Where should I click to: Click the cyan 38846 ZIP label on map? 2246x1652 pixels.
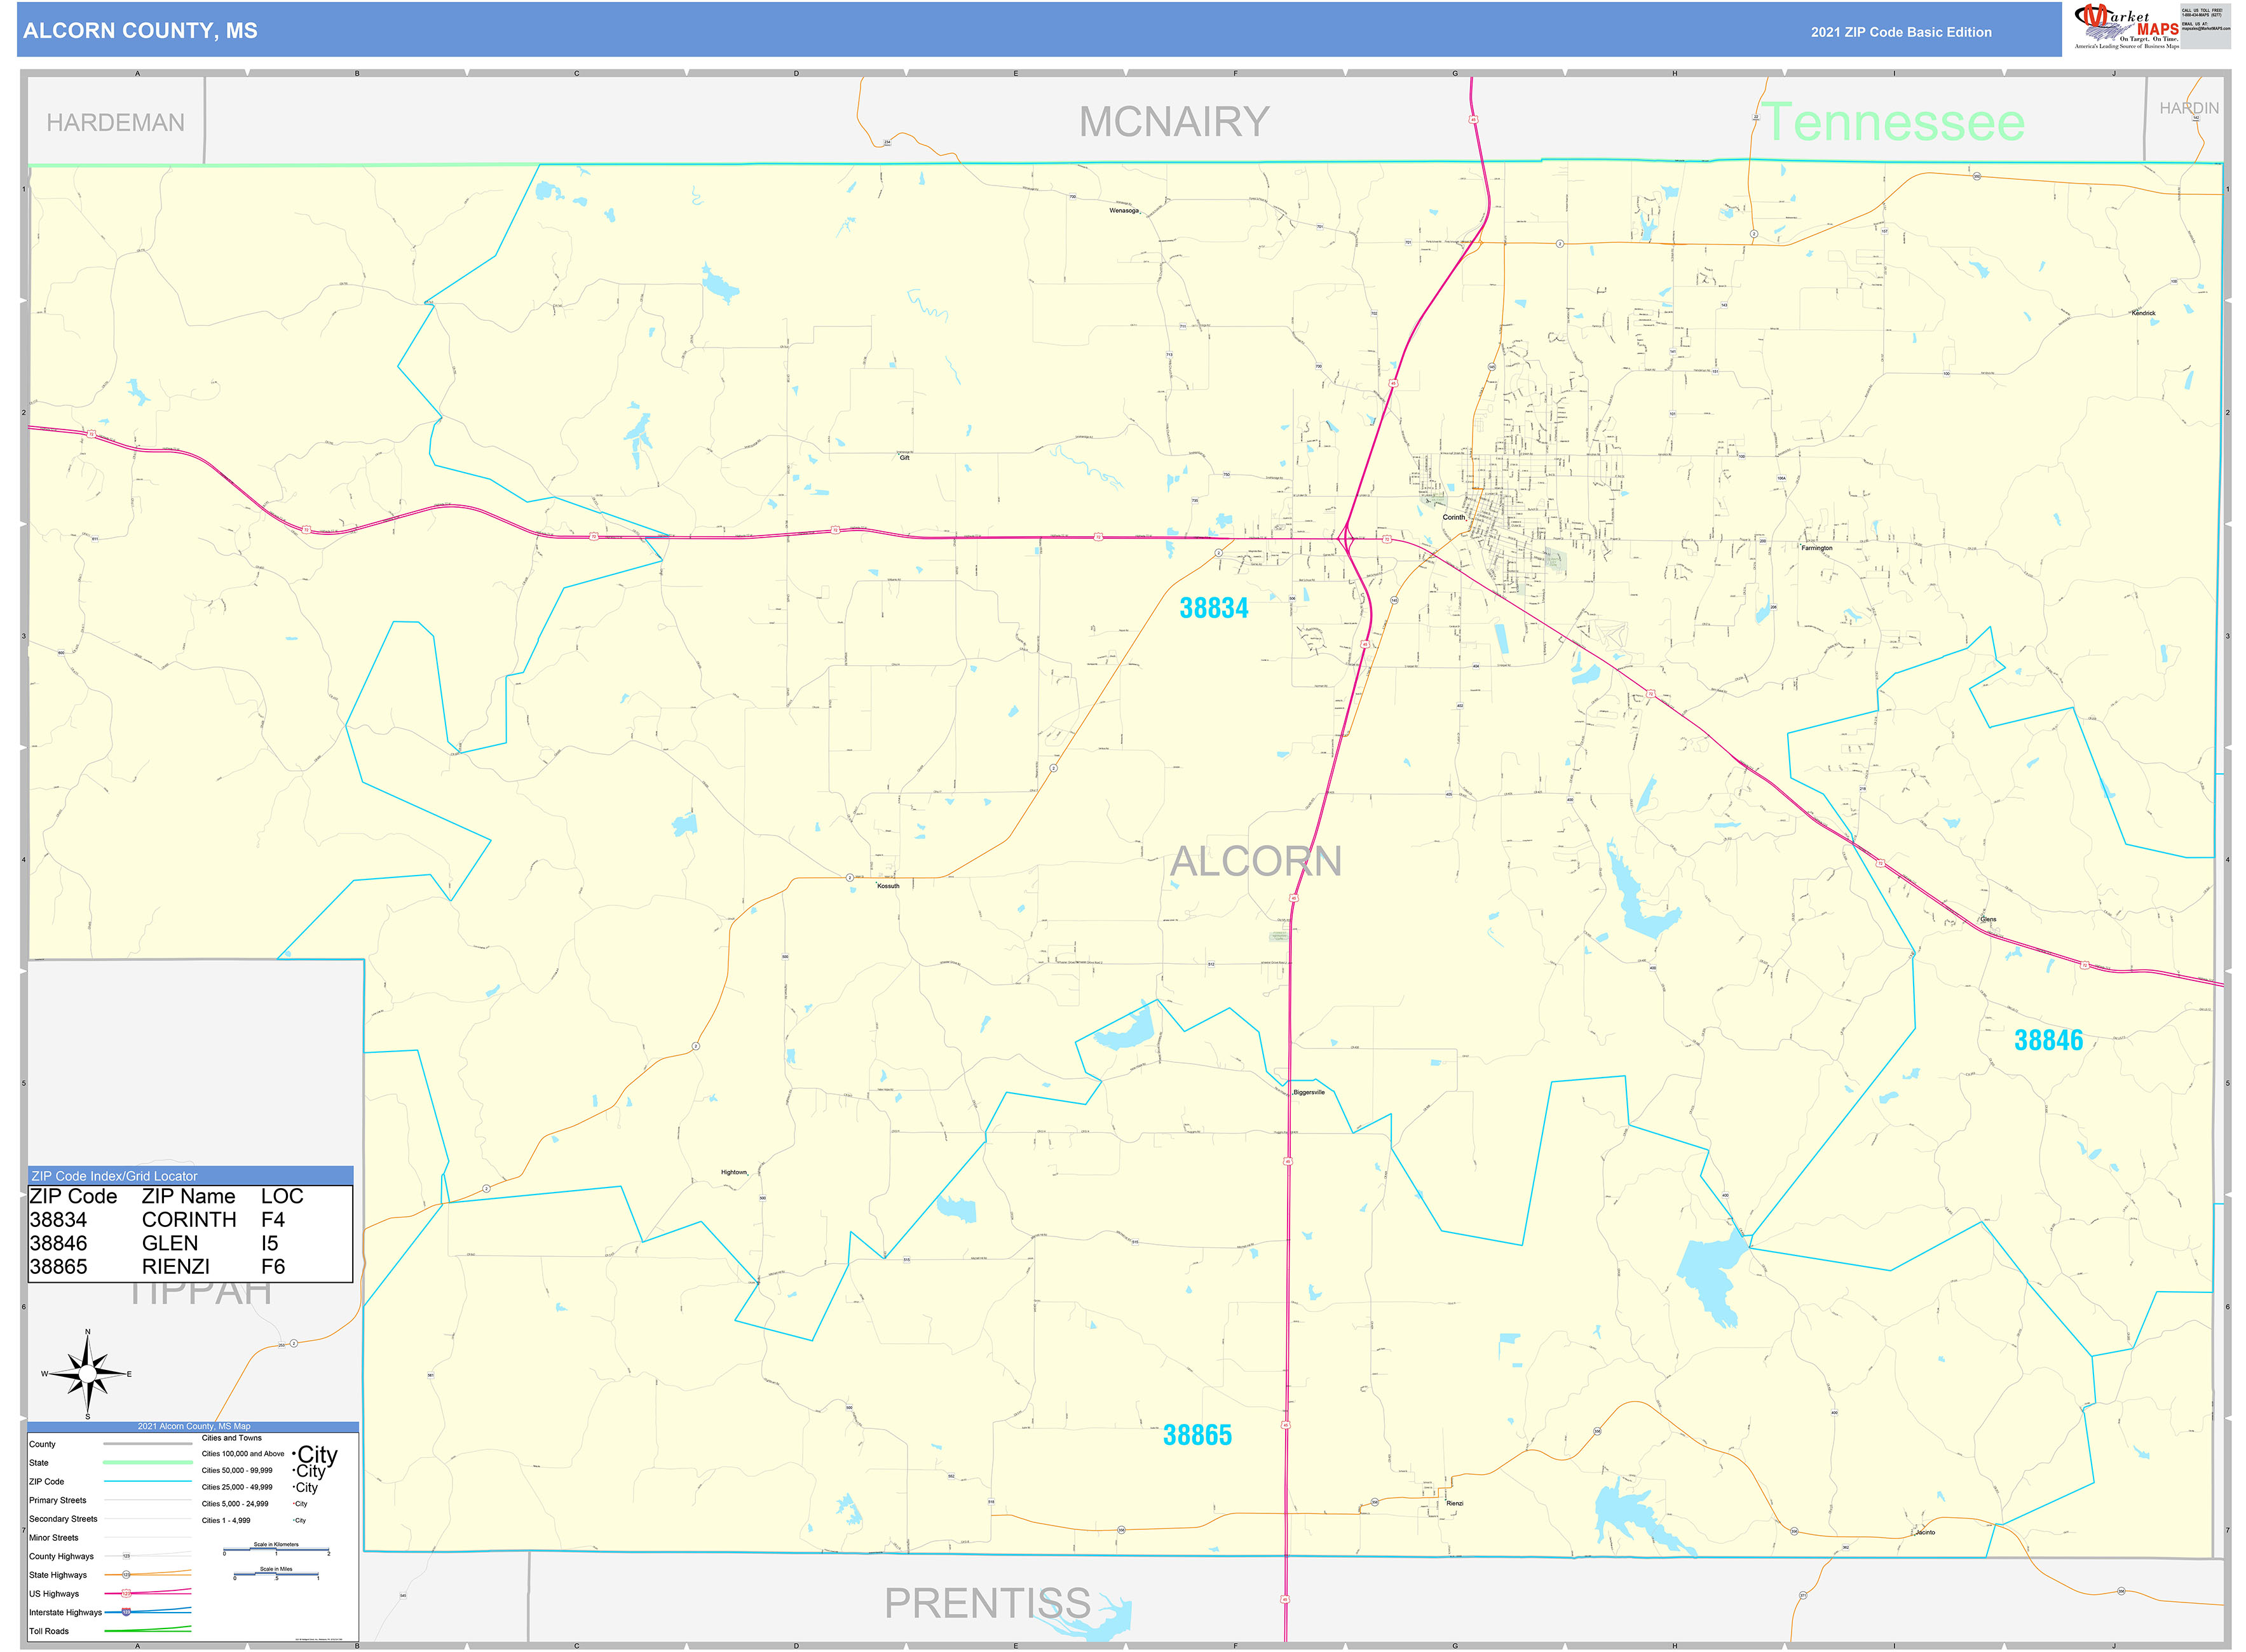(x=2048, y=1040)
